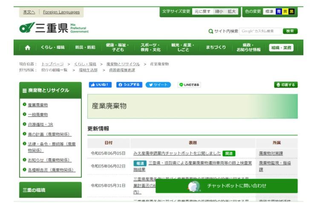This screenshot has width=317, height=203.
Task: Switch to black color scheme
Action: pos(291,11)
